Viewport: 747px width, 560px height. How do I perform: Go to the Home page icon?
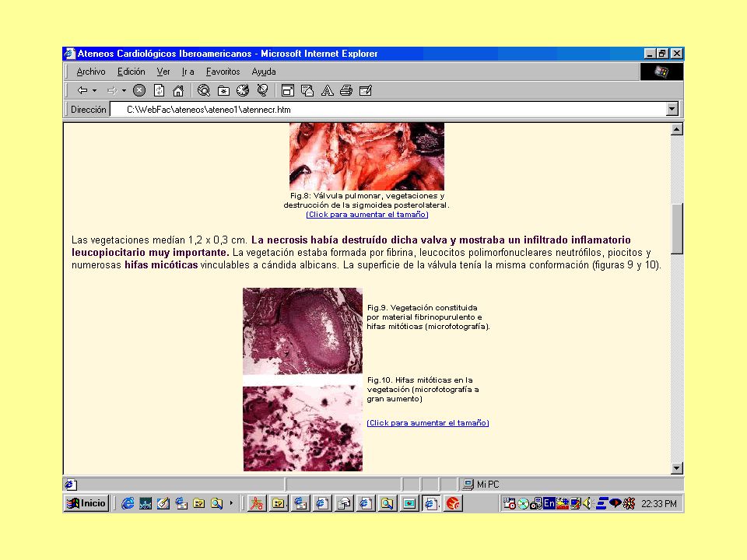pyautogui.click(x=178, y=90)
